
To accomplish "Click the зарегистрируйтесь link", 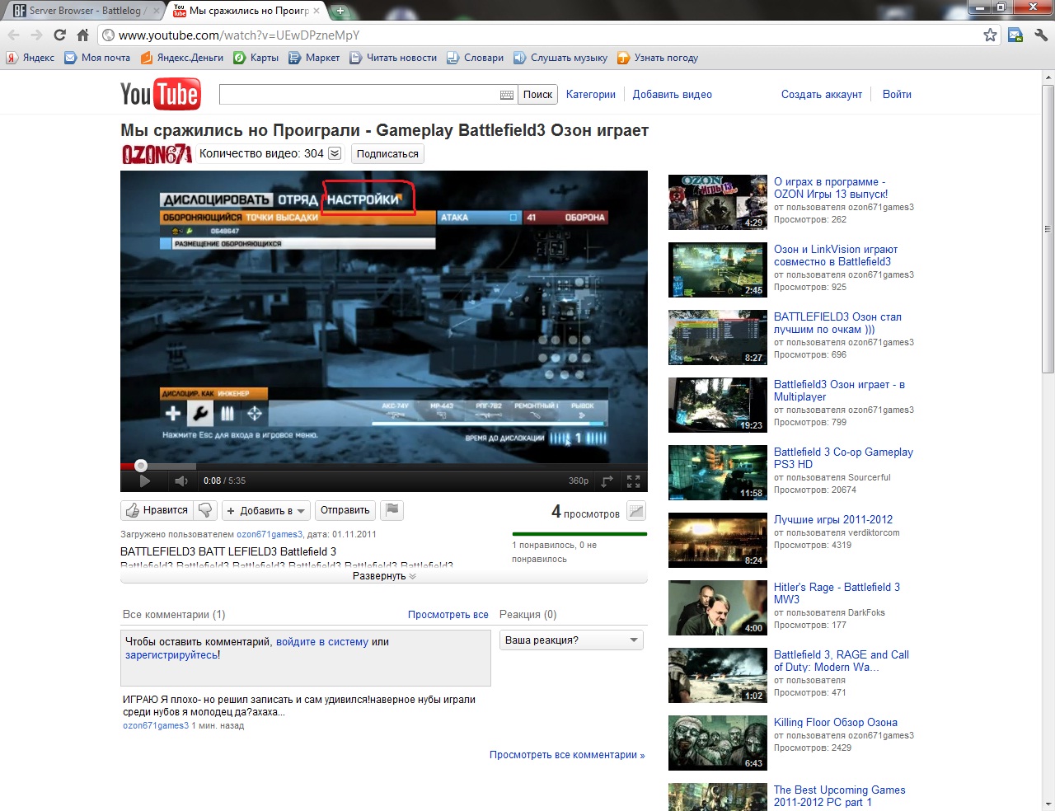I will [171, 655].
